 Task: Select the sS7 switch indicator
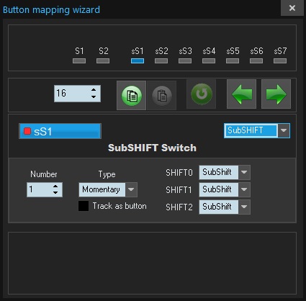pos(280,61)
